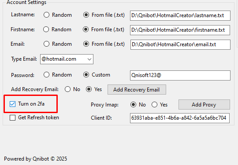The height and width of the screenshot is (165, 238).
Task: Choose From file (.txt) for Firstname
Action: [104, 29]
